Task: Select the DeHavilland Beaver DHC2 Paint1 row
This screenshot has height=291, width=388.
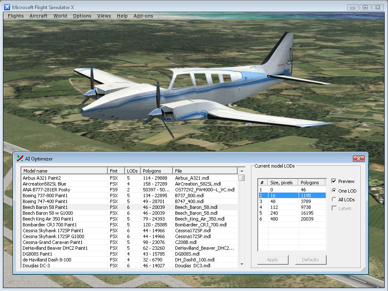Action: [x=129, y=248]
